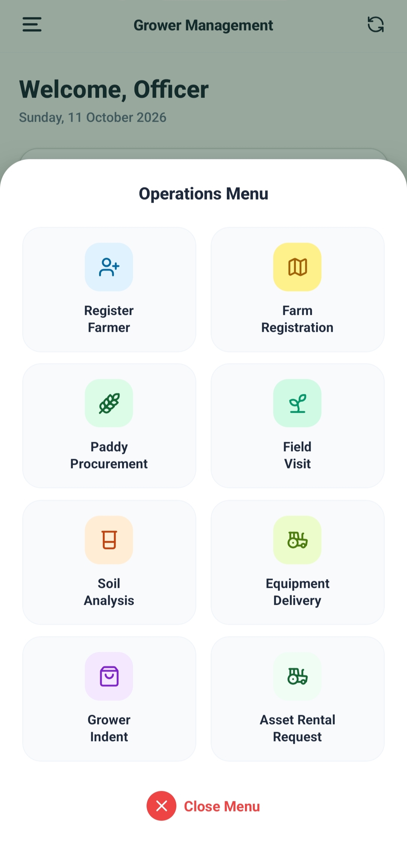Select the Farm Registration label
Viewport: 407px width, 857px height.
297,319
